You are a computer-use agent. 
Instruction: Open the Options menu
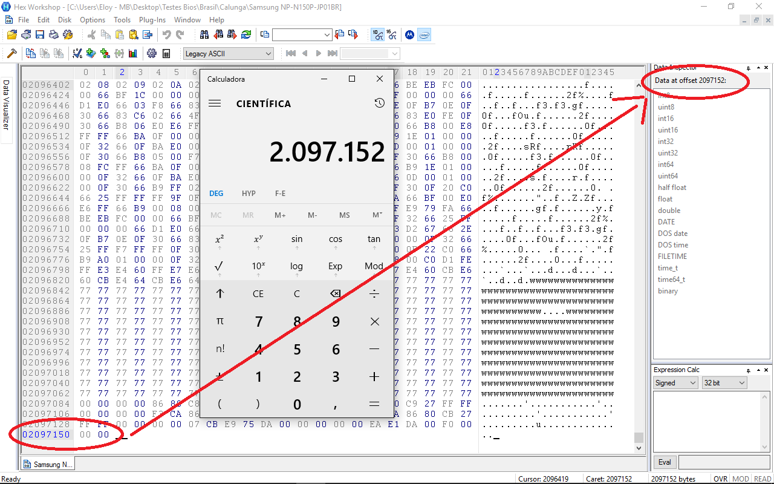pos(93,20)
